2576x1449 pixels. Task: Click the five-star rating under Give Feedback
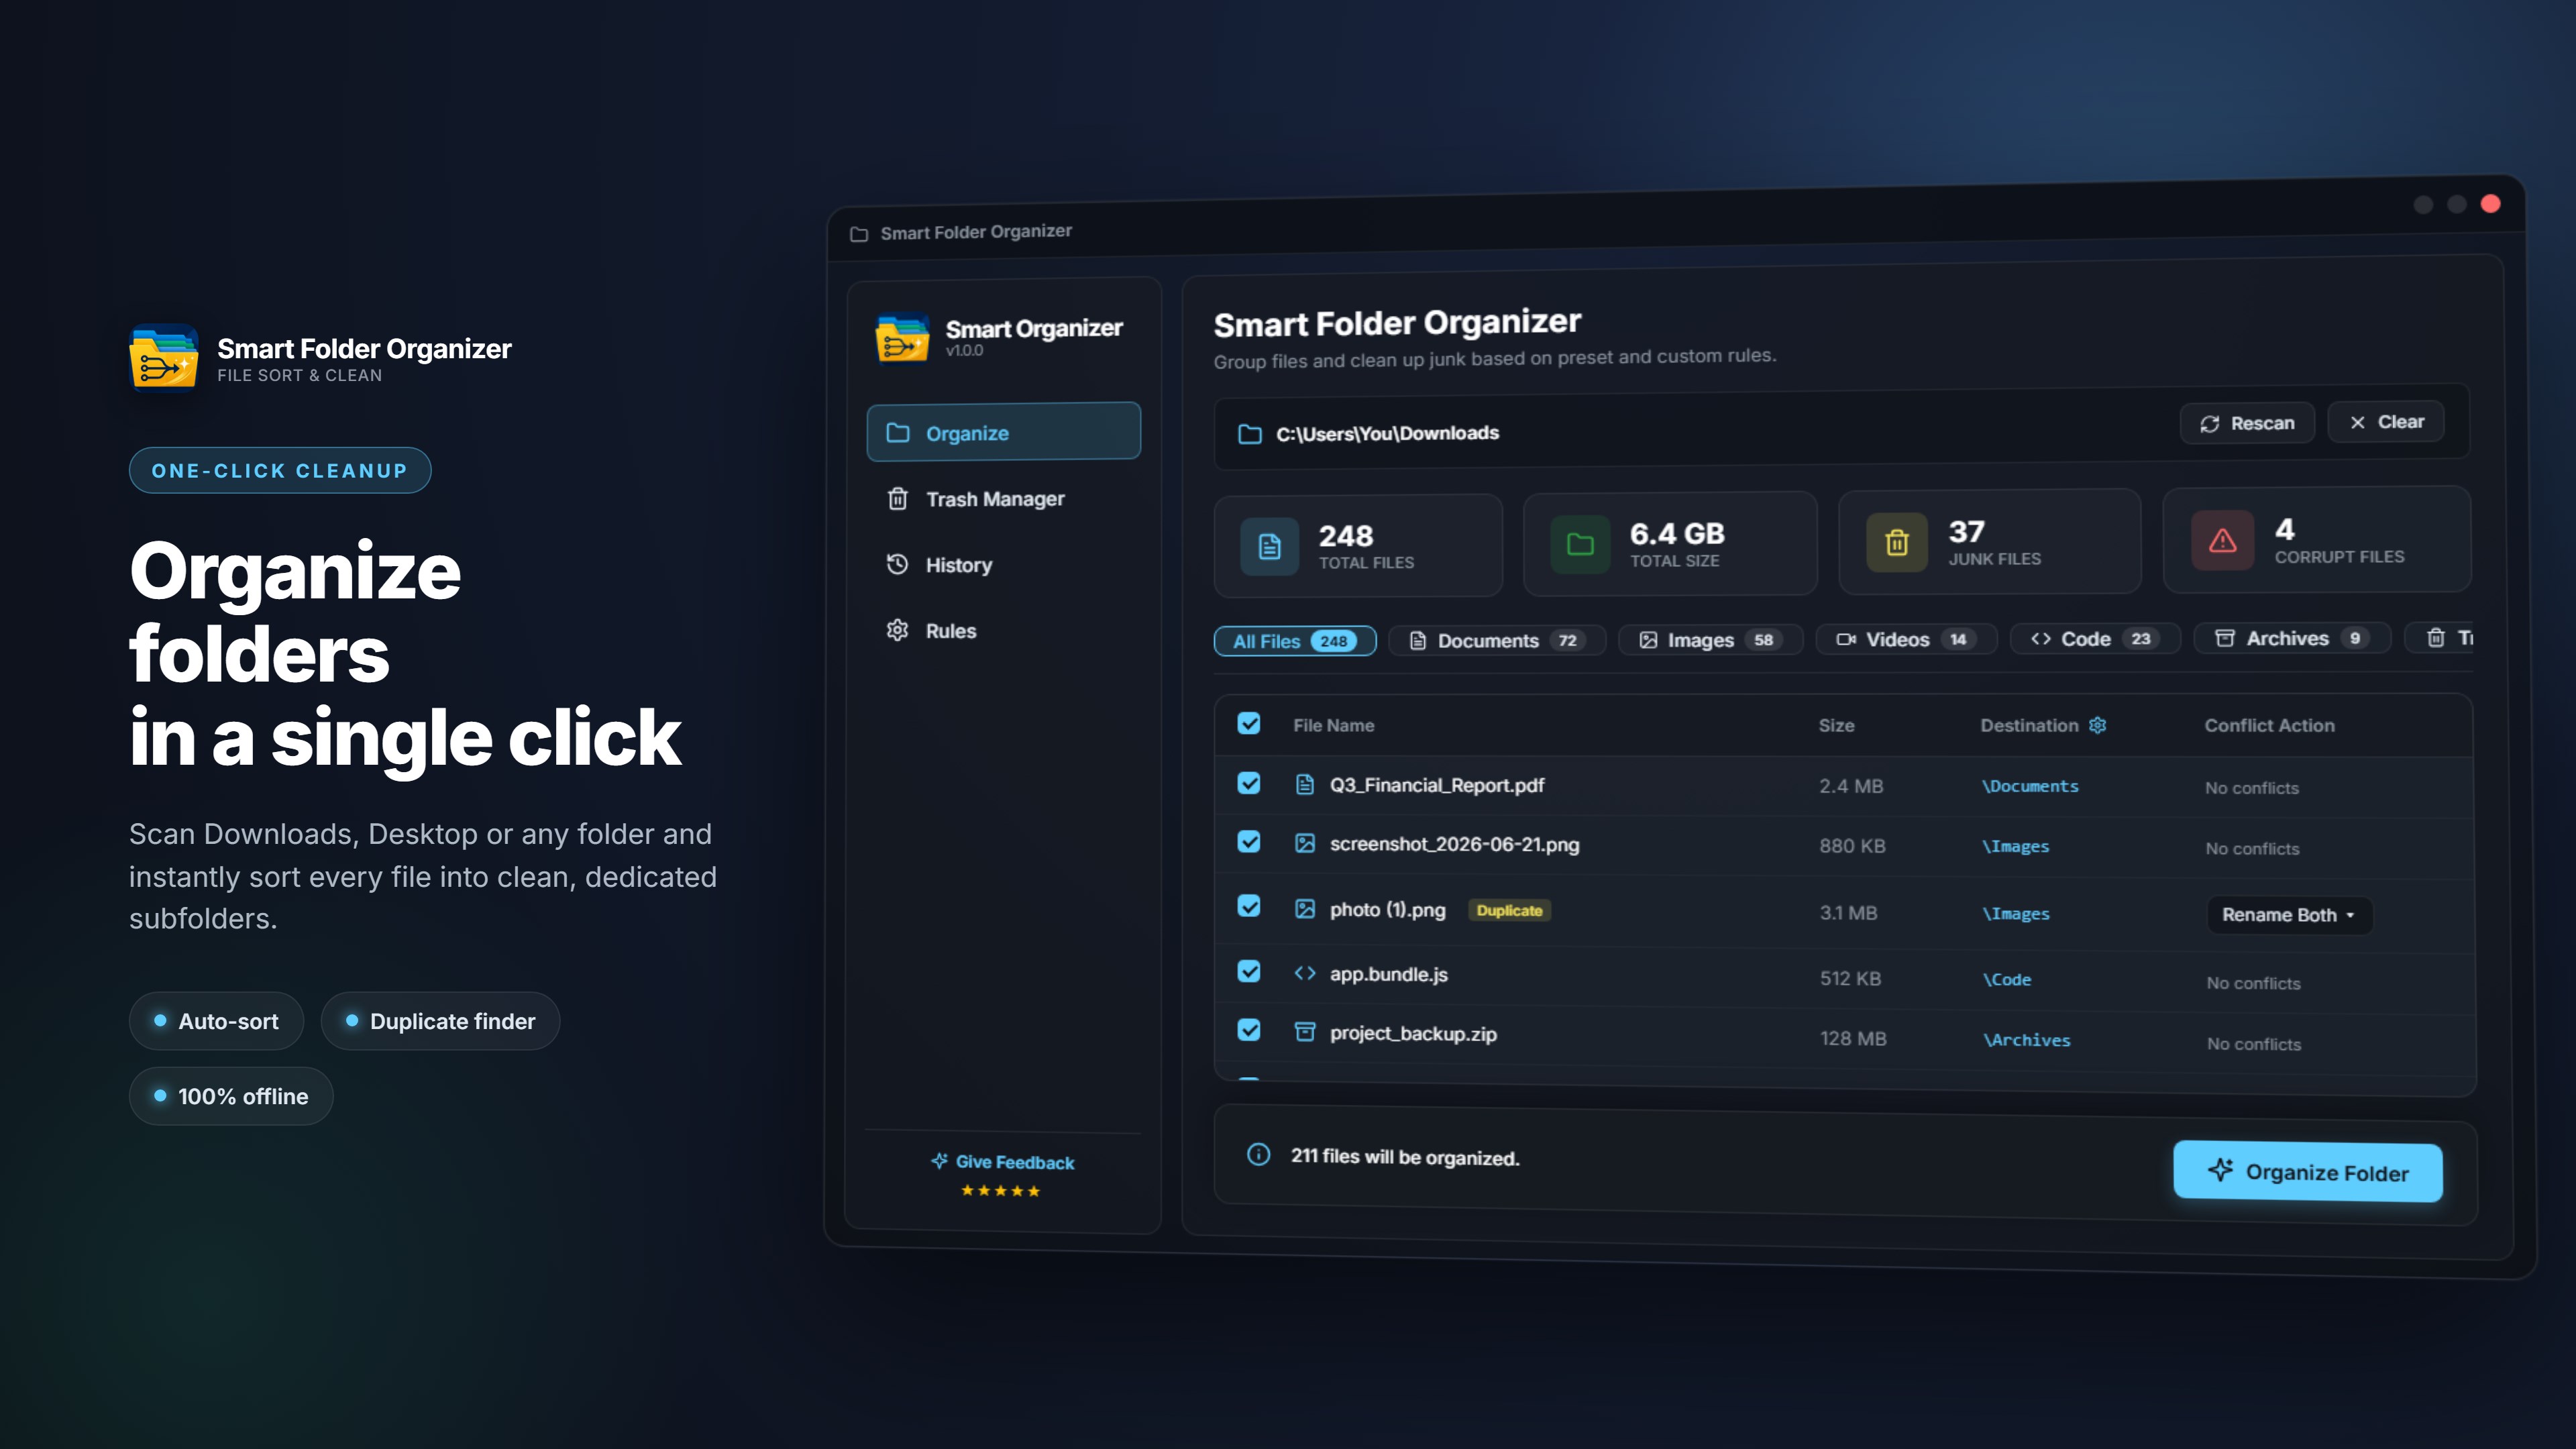point(1000,1190)
